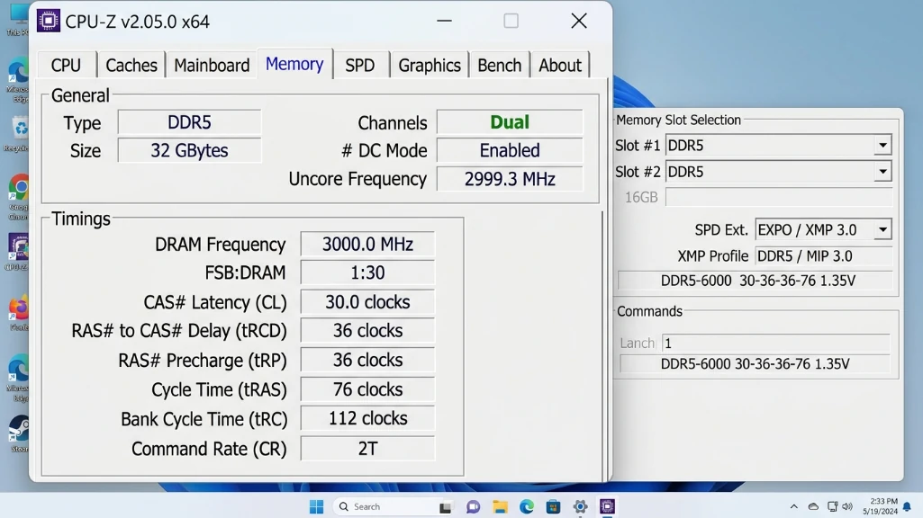923x518 pixels.
Task: Select the top Microsoft Edge desktop icon
Action: 19,81
